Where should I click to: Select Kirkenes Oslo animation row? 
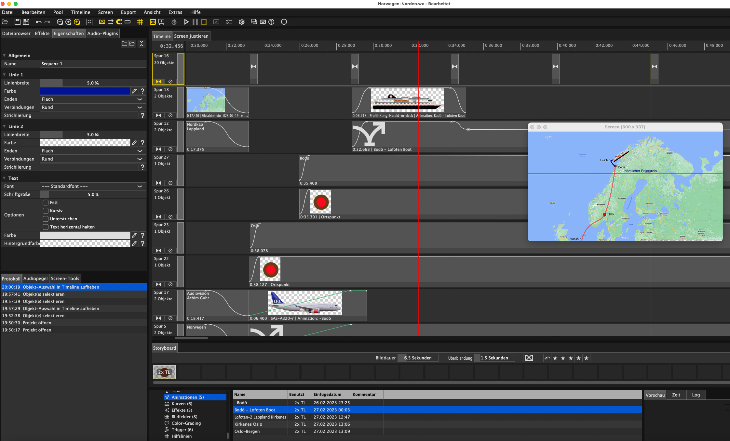point(248,424)
